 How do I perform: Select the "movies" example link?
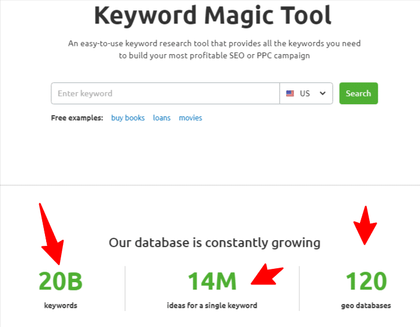pos(190,118)
